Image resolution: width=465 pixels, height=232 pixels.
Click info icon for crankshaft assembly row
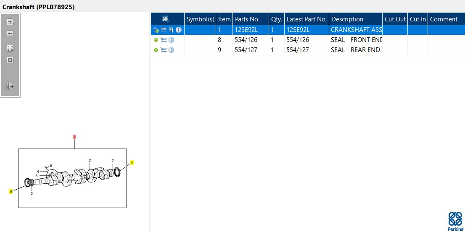pyautogui.click(x=178, y=30)
